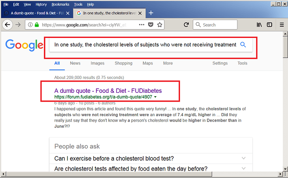Screen dimensions: 288x179
Task: Switch to Images results
Action: tap(97, 63)
